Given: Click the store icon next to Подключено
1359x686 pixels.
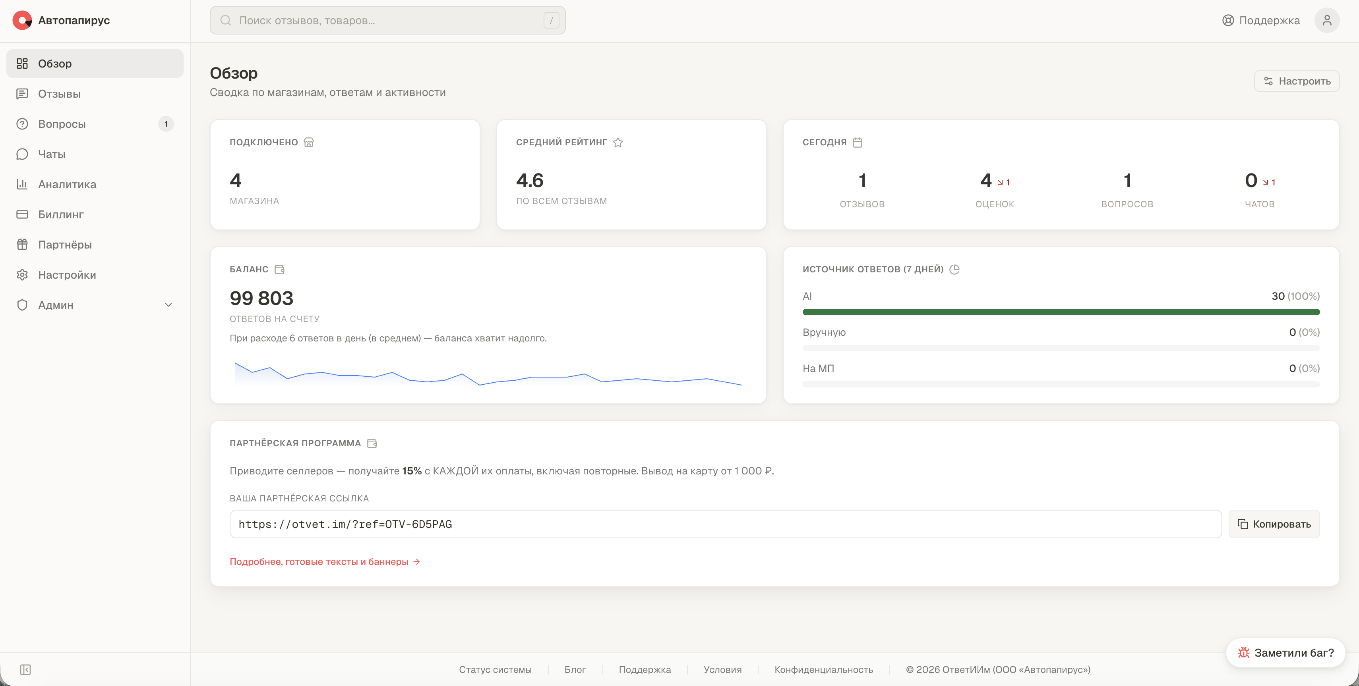Looking at the screenshot, I should [309, 142].
